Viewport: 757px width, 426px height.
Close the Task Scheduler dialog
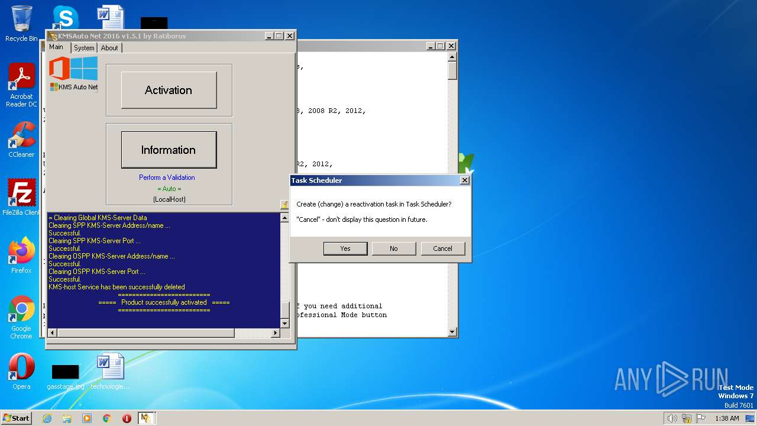pyautogui.click(x=464, y=180)
